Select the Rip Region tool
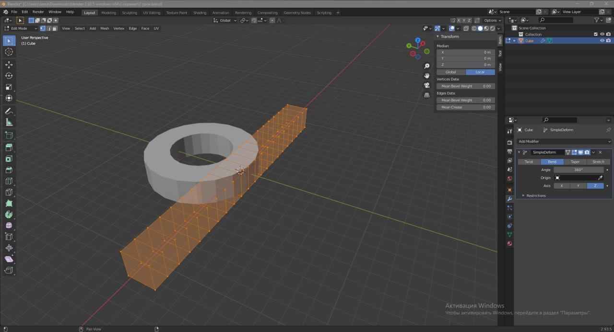The width and height of the screenshot is (614, 332). [x=9, y=271]
